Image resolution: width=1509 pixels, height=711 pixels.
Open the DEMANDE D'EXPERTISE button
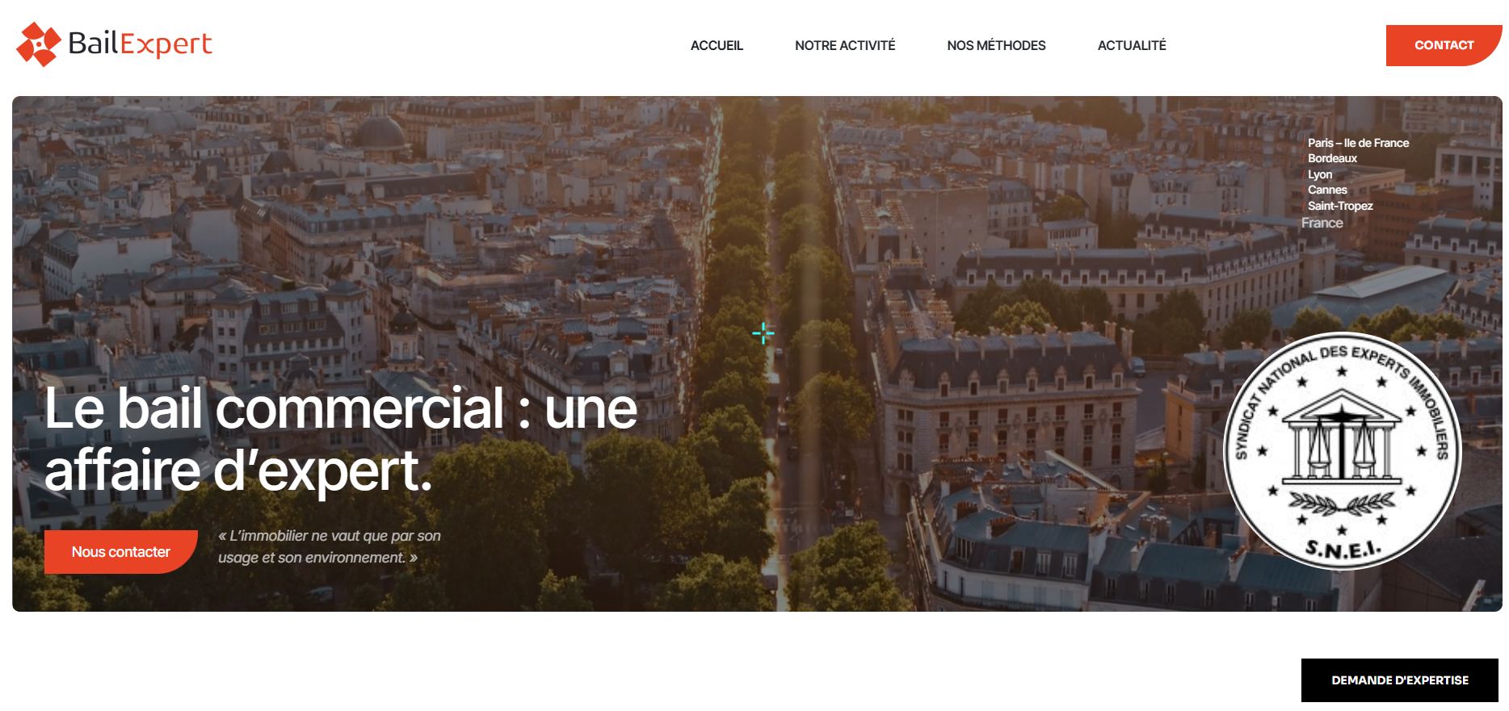click(1400, 680)
